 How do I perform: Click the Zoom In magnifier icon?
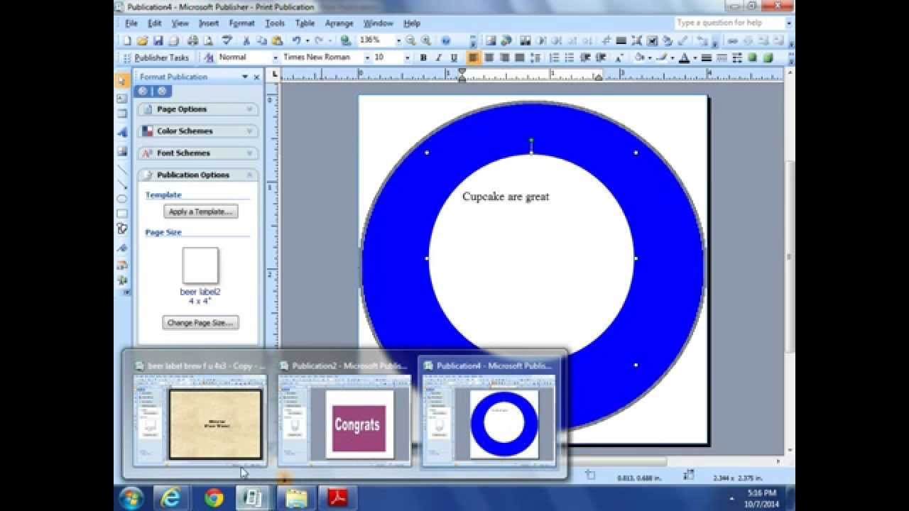[425, 40]
